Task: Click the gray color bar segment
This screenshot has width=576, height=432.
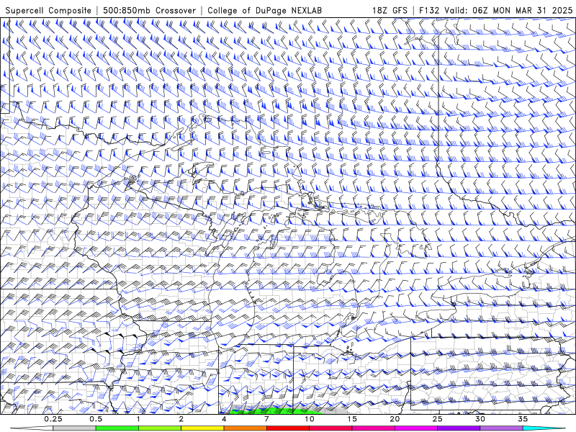Action: 74,428
